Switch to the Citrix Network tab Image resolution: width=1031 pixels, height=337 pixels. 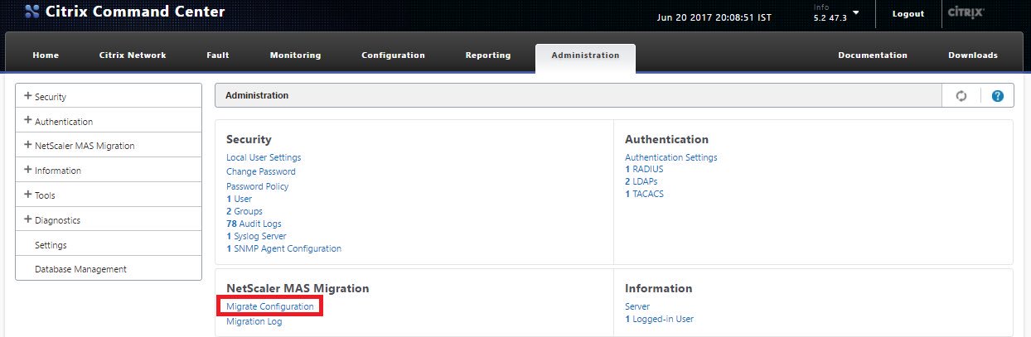(x=133, y=55)
